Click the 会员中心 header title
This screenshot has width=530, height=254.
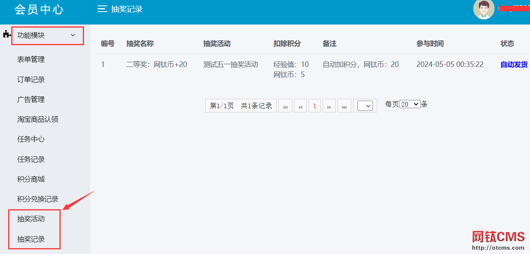point(39,9)
